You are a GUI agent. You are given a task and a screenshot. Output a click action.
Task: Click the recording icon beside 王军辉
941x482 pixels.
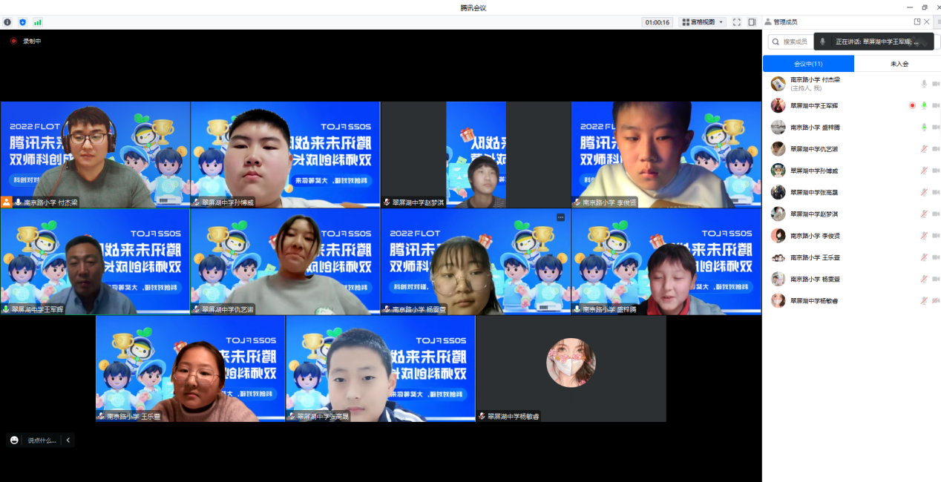(912, 106)
